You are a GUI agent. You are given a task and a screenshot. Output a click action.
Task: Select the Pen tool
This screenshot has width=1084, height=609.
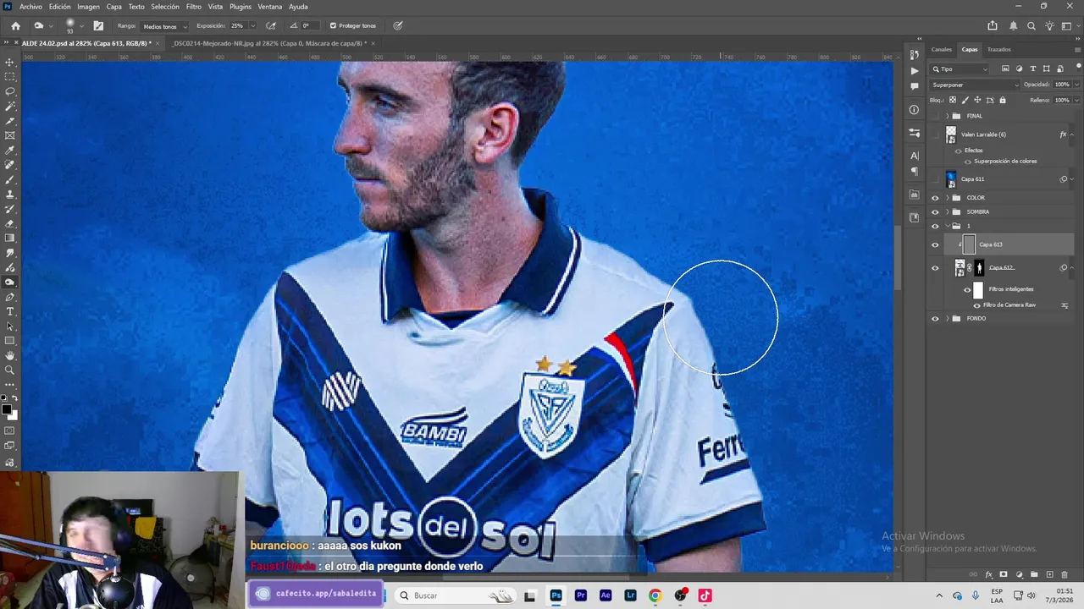click(10, 297)
